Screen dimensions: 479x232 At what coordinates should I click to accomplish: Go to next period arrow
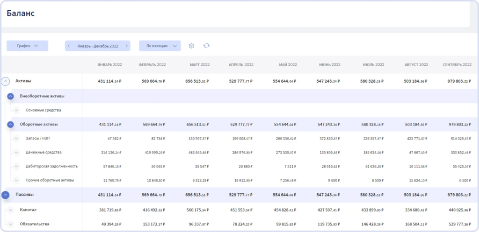[x=126, y=46]
